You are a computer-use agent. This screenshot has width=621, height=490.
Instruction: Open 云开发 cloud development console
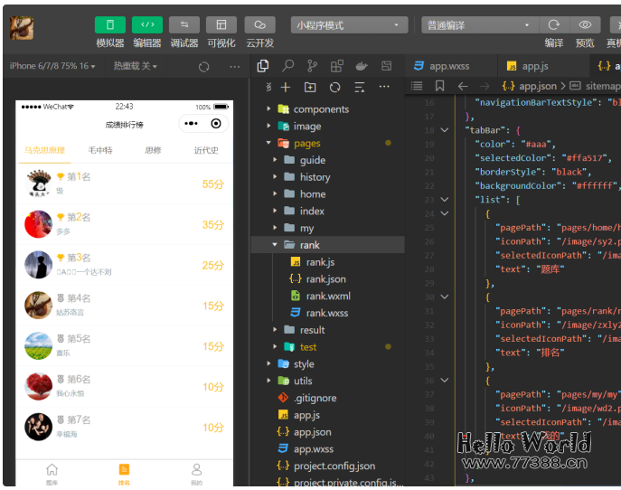coord(259,25)
